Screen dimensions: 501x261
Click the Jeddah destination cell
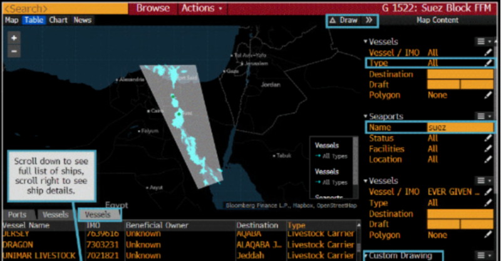click(x=250, y=255)
